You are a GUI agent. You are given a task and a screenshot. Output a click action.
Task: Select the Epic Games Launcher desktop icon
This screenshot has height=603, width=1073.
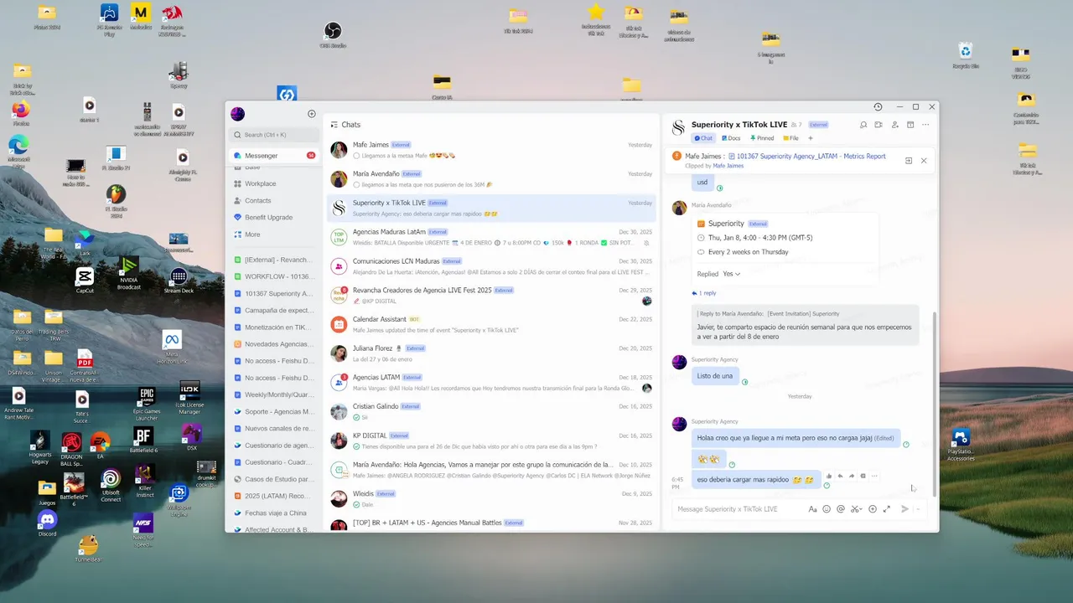coord(146,403)
